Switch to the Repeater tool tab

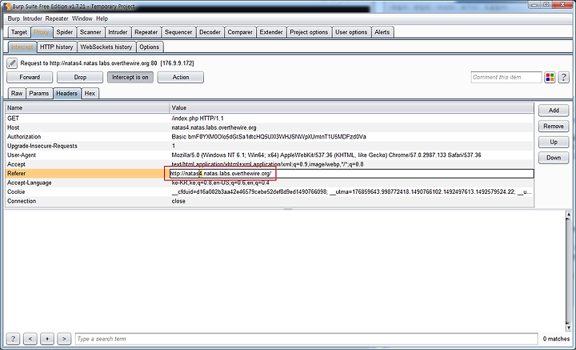(146, 32)
